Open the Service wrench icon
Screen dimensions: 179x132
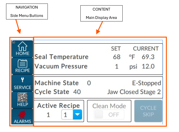click(23, 80)
